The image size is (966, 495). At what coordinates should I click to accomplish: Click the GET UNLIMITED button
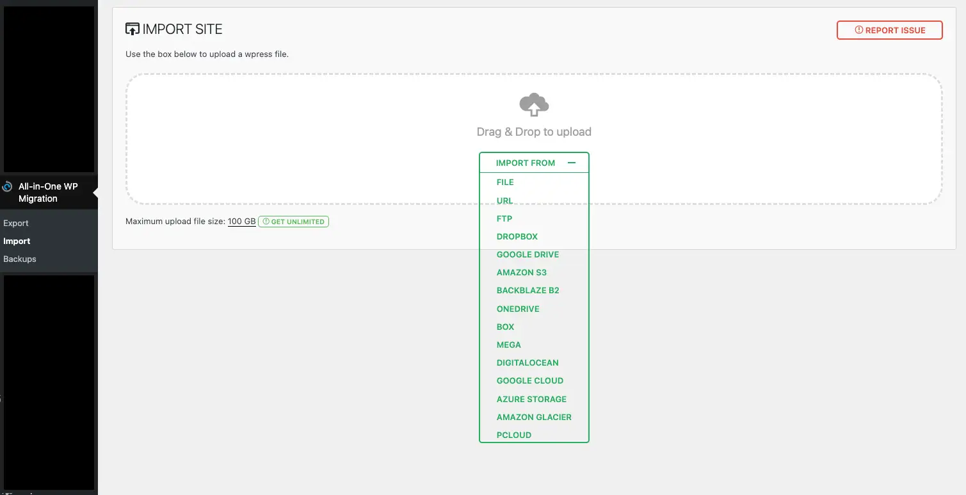coord(293,222)
